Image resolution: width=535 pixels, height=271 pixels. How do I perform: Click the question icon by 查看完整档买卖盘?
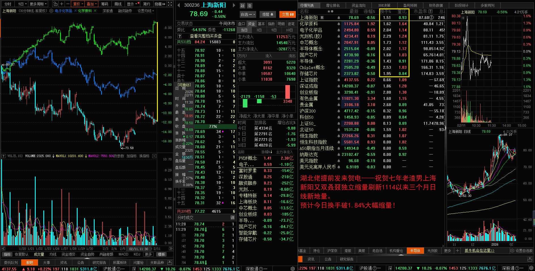pos(179,36)
